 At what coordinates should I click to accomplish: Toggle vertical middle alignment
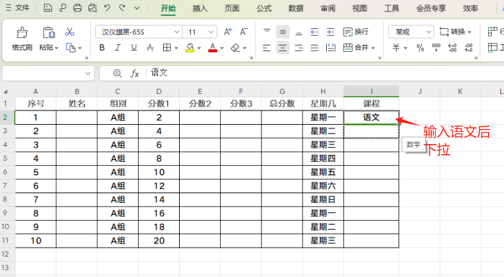[x=283, y=31]
